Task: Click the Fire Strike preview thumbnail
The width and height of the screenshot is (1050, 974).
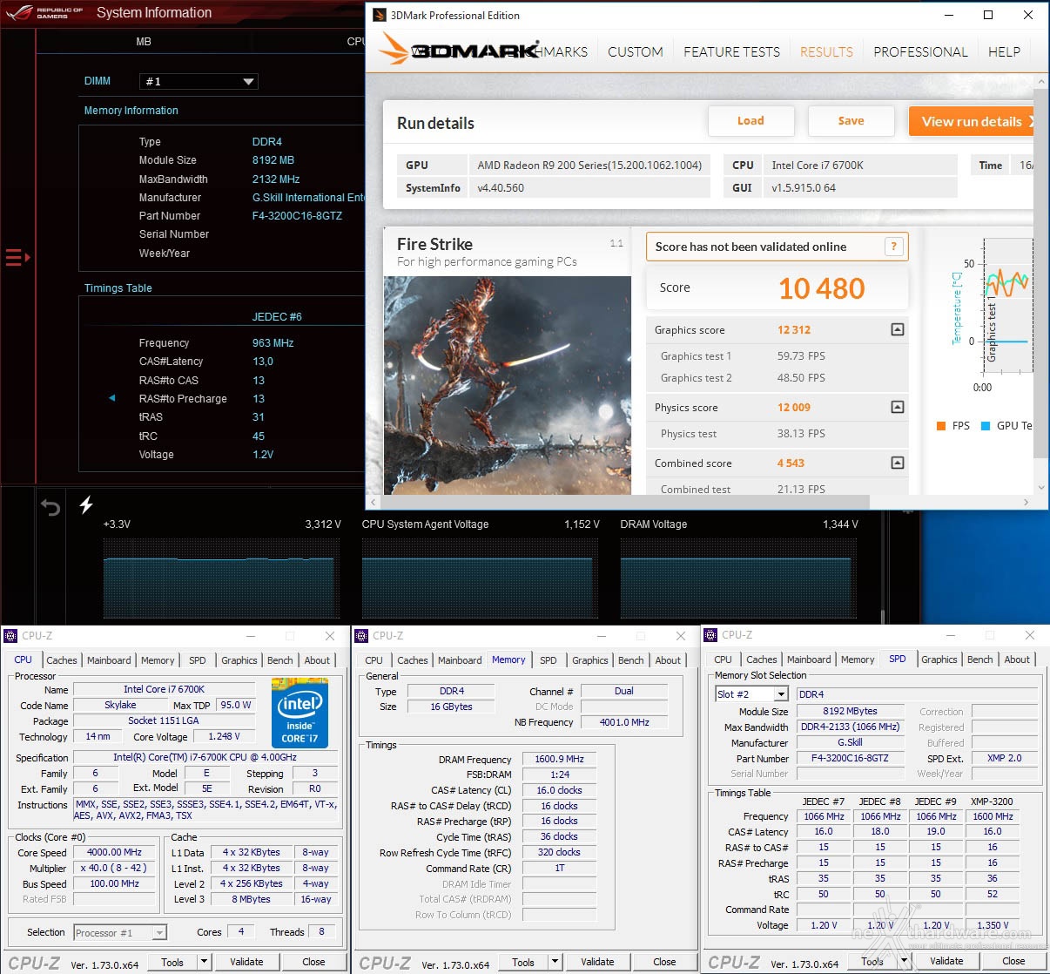Action: click(x=508, y=385)
